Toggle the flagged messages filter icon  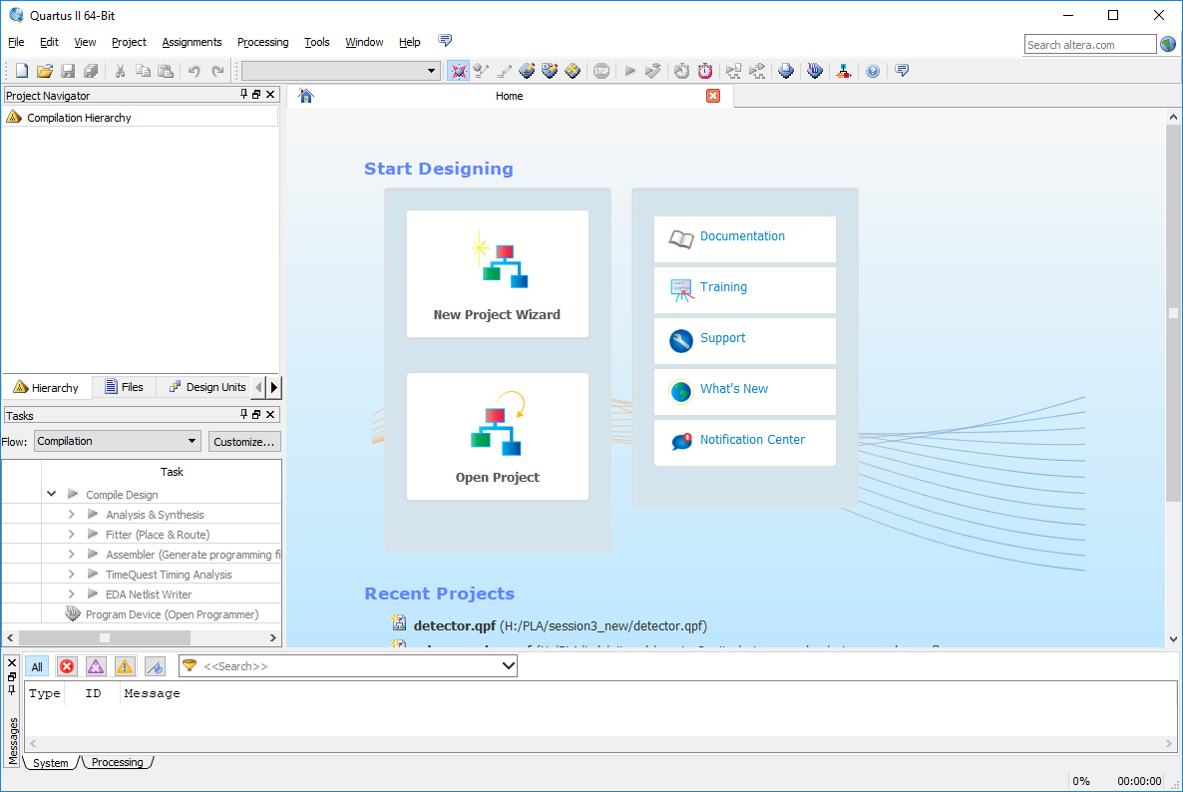click(x=155, y=666)
